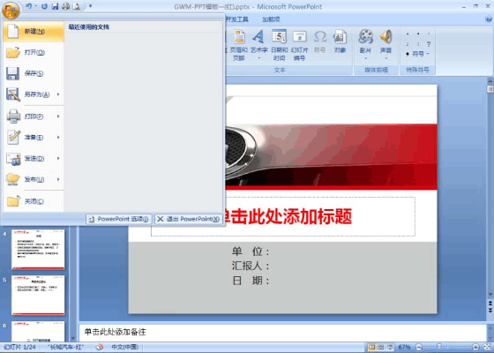Click the "长城汽车-红" theme name in status bar
This screenshot has width=494, height=353.
65,347
